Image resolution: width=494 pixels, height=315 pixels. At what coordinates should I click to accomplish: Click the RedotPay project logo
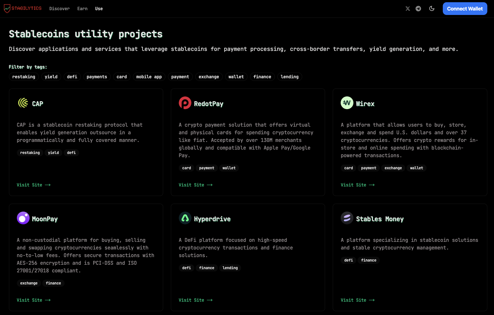point(185,103)
